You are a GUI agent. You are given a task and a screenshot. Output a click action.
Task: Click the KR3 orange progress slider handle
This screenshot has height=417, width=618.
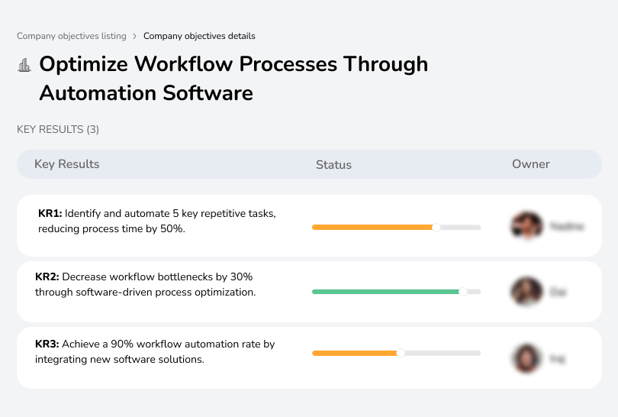[x=401, y=353]
